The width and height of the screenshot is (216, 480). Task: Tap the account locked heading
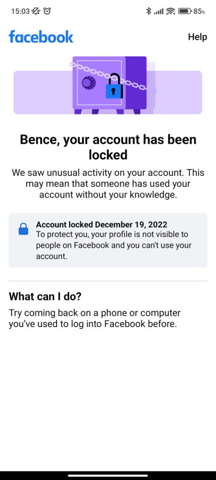coord(108,147)
